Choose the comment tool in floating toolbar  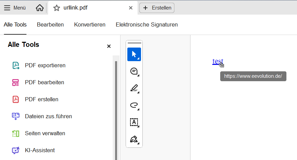tap(134, 71)
